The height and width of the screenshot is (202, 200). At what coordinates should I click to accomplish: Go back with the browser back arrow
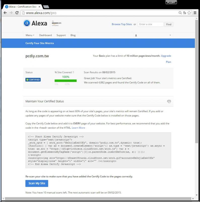click(x=5, y=13)
